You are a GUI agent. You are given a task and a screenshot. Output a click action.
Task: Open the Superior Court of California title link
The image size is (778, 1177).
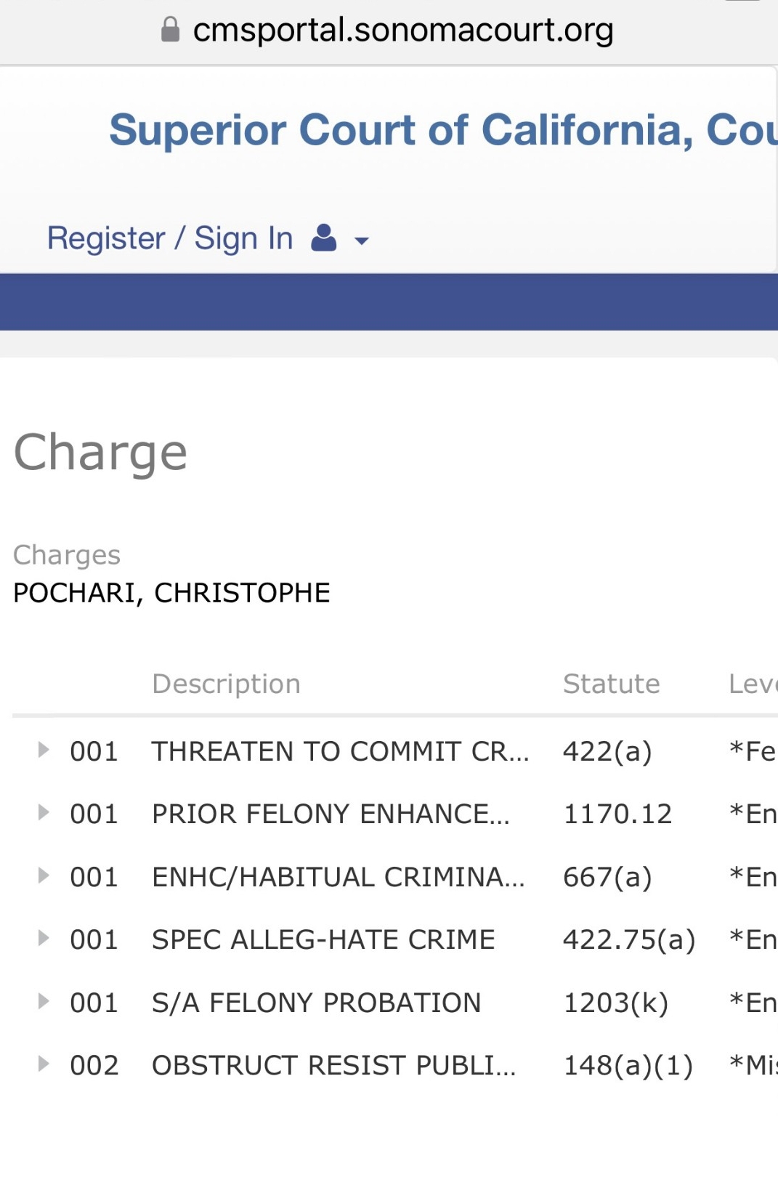coord(443,129)
